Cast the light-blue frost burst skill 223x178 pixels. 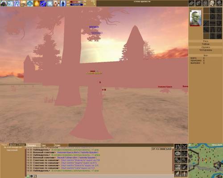pyautogui.click(x=50, y=3)
